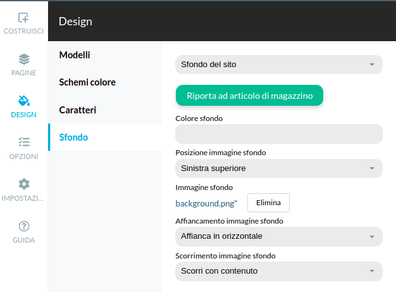Expand the Sfondo del sito dropdown

[x=278, y=65]
